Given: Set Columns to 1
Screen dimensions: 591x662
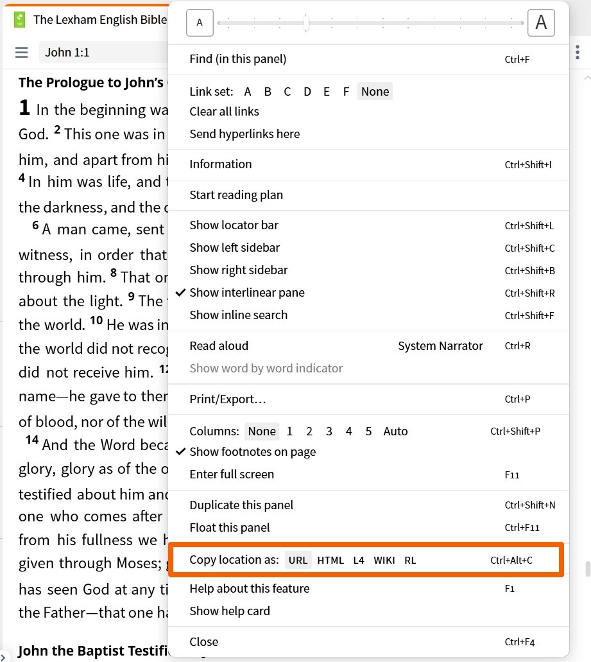Looking at the screenshot, I should click(x=289, y=431).
